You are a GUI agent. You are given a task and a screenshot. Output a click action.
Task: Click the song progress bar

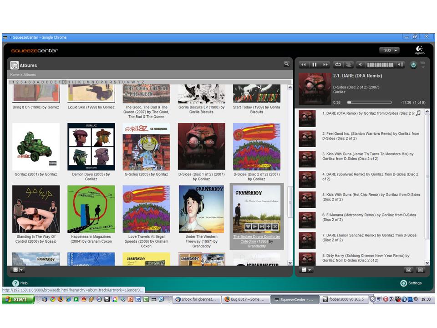pyautogui.click(x=369, y=102)
